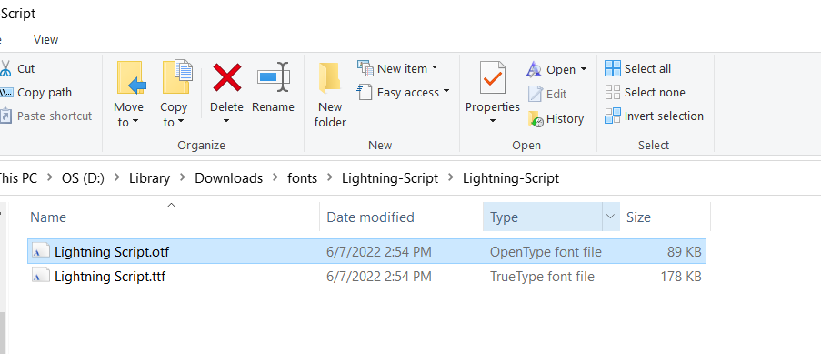The height and width of the screenshot is (354, 821).
Task: Click the last Lightning-Script breadcrumb
Action: 510,178
